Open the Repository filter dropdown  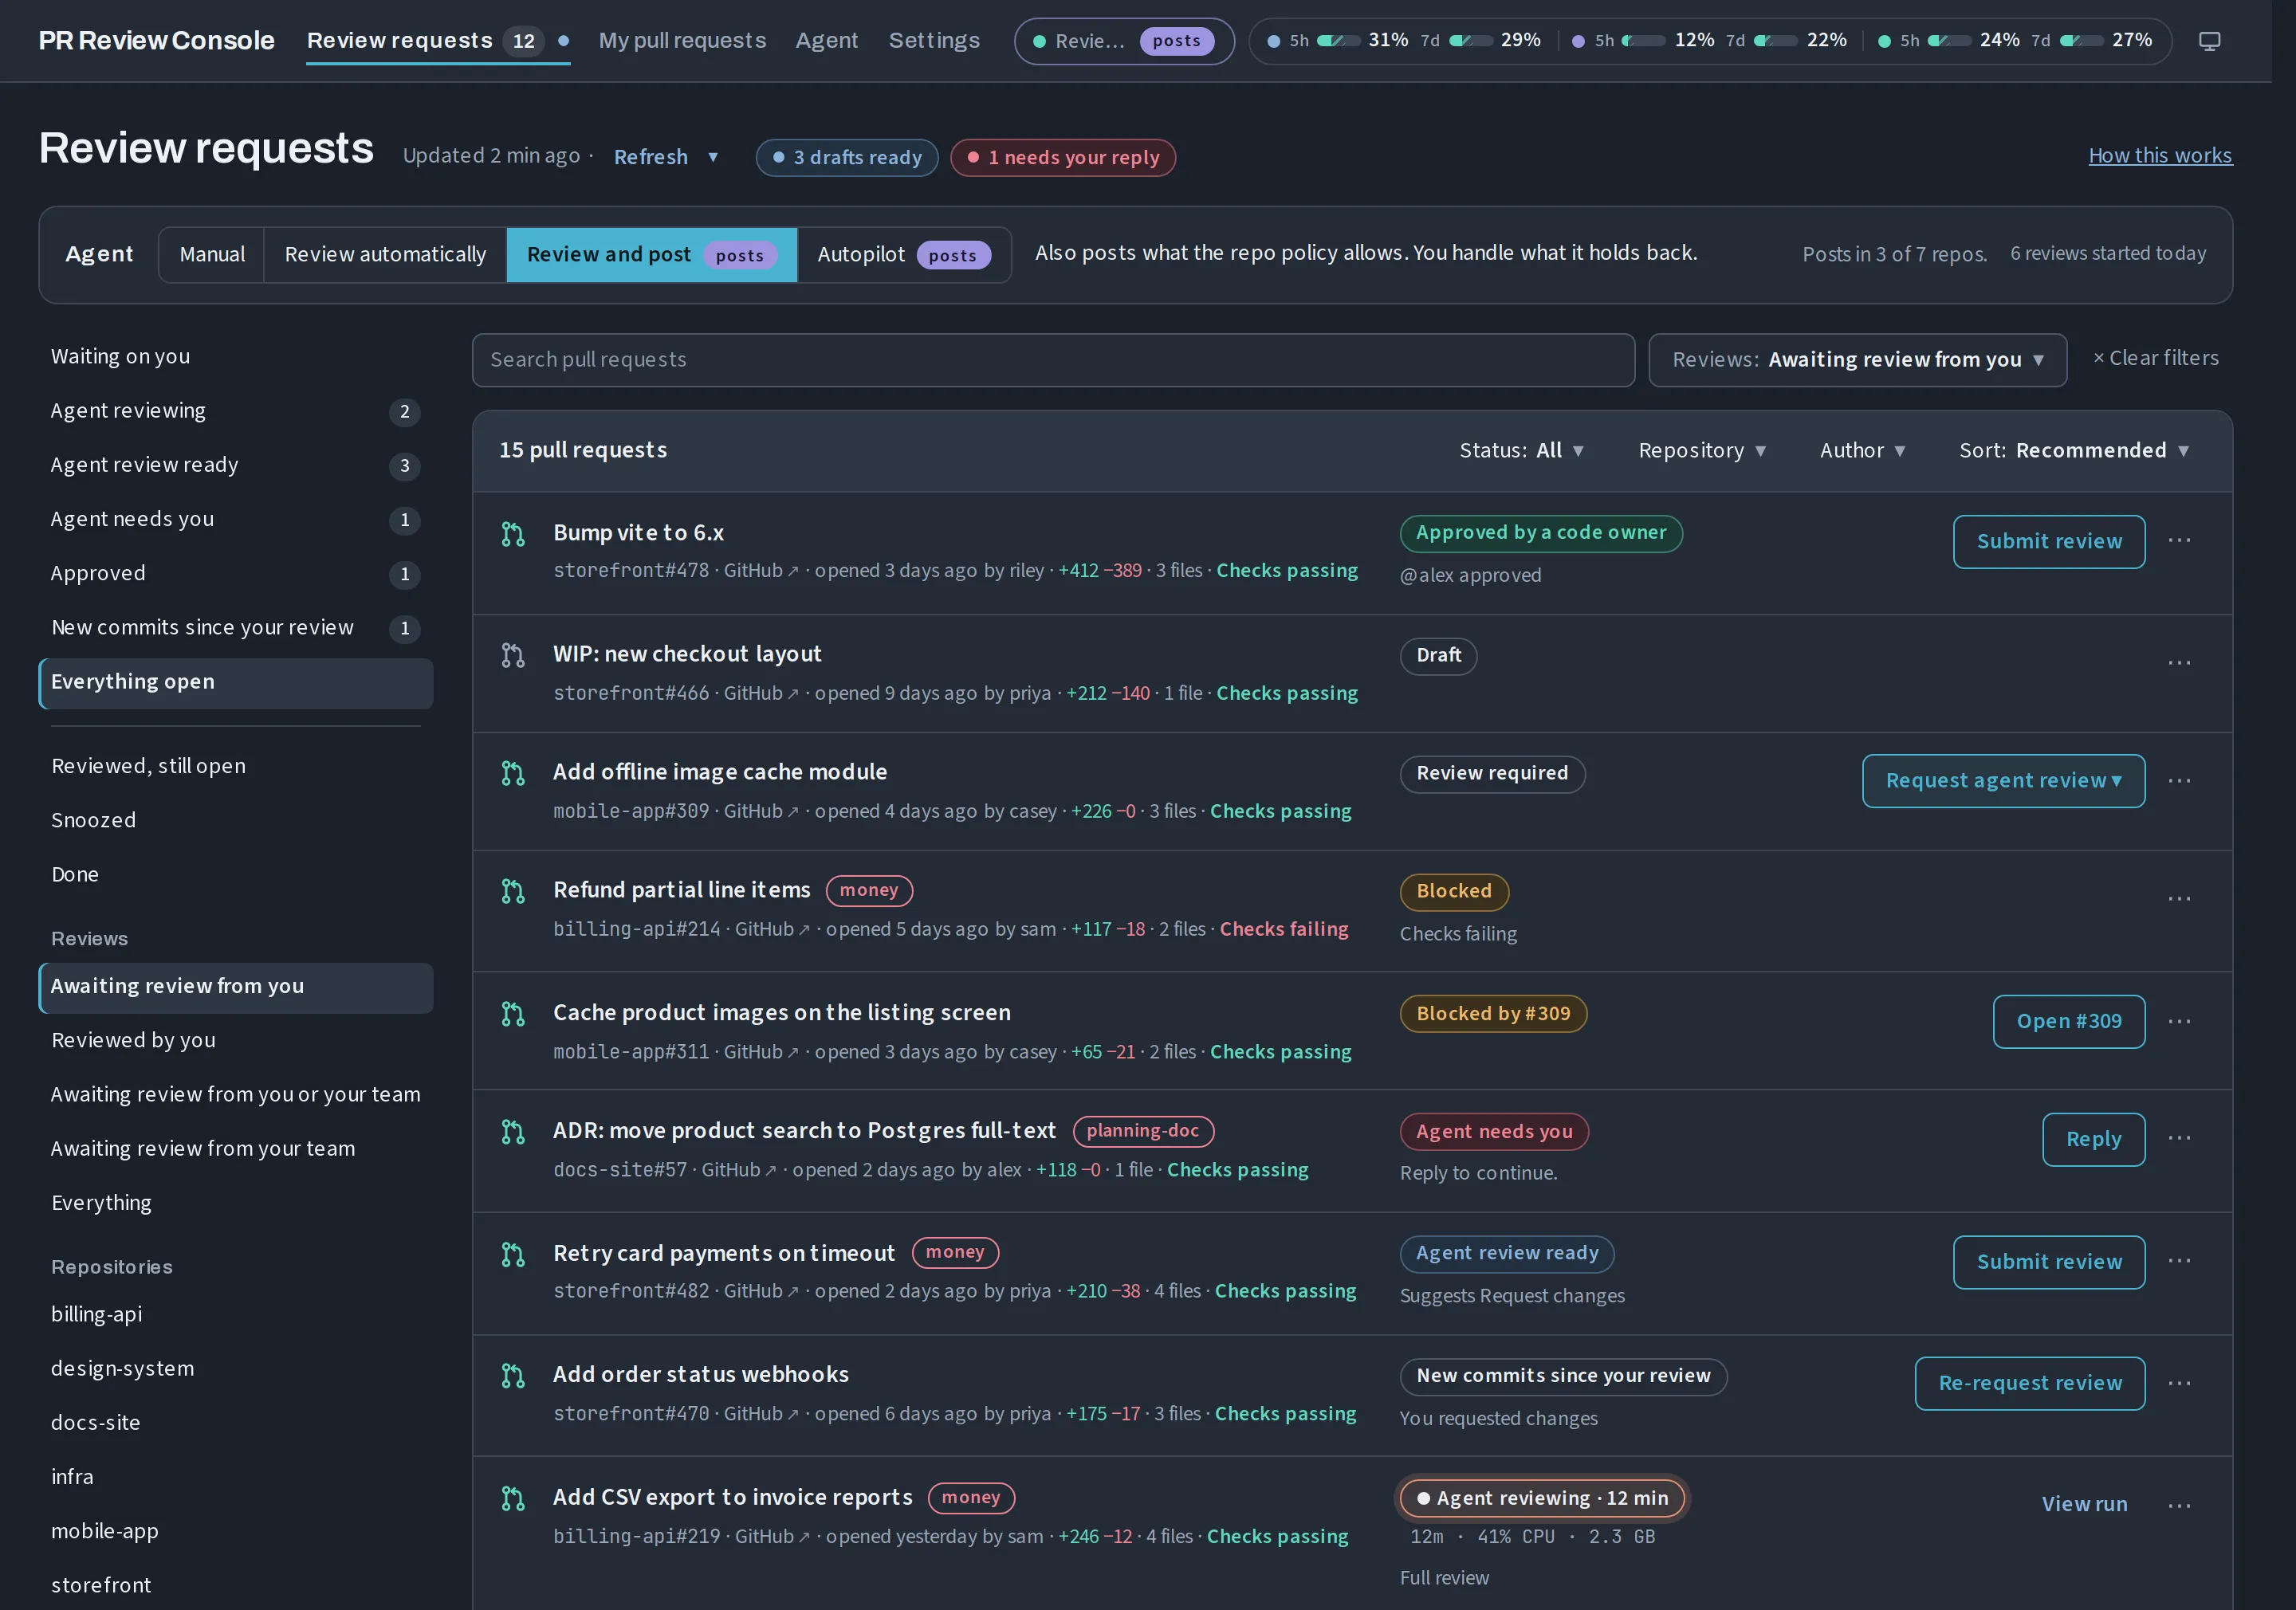coord(1702,451)
